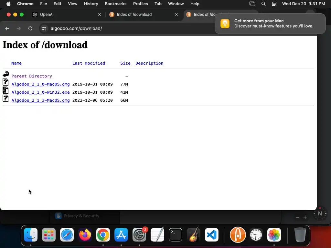Open the Chrome menu in menu bar
This screenshot has width=331, height=248.
tap(25, 4)
